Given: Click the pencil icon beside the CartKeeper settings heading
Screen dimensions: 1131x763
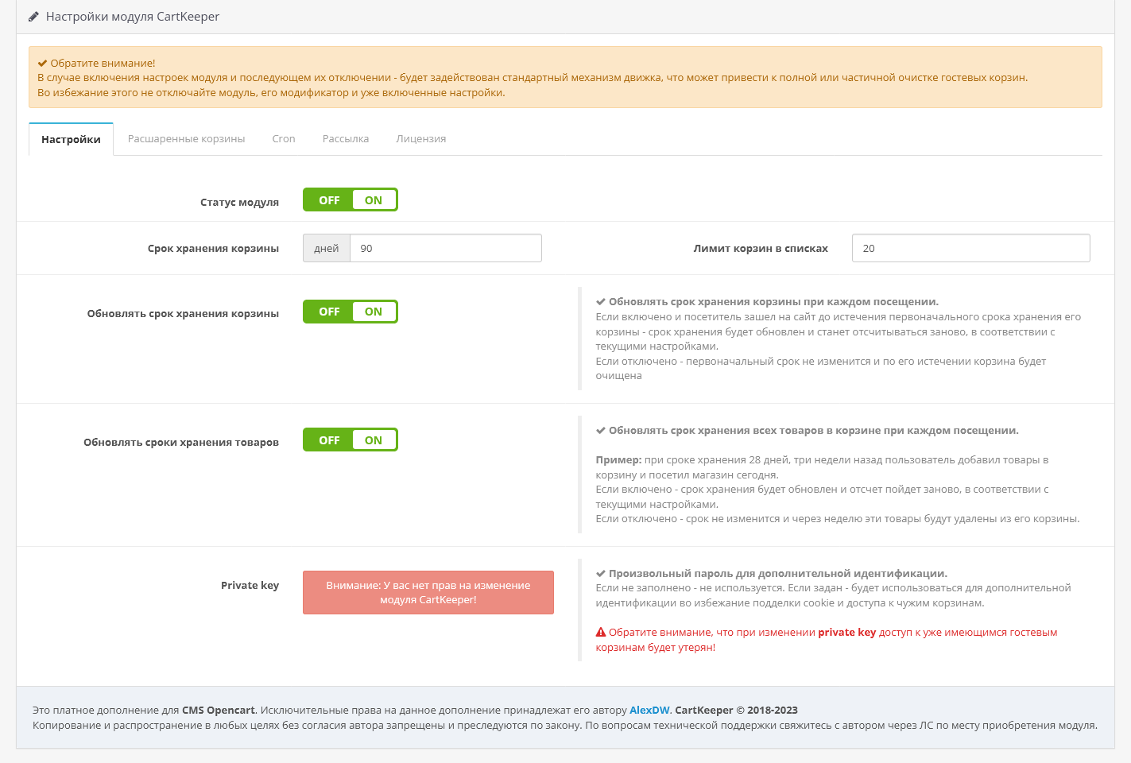Looking at the screenshot, I should [34, 17].
